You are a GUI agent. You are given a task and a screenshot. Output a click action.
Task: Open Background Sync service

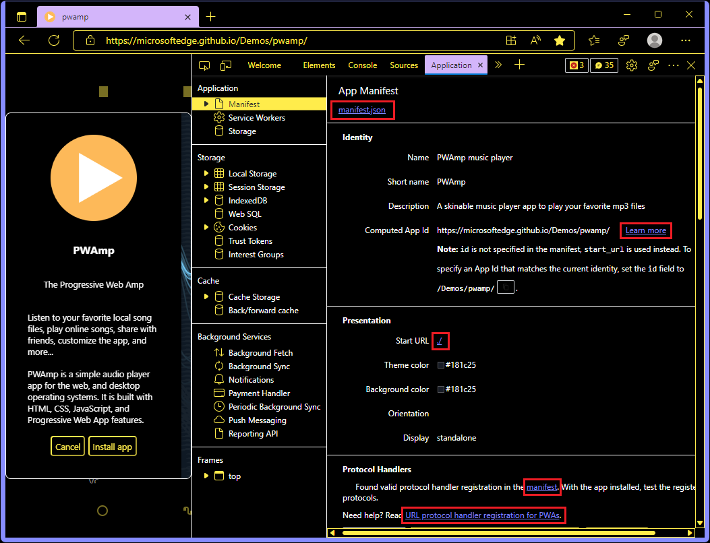pyautogui.click(x=259, y=366)
